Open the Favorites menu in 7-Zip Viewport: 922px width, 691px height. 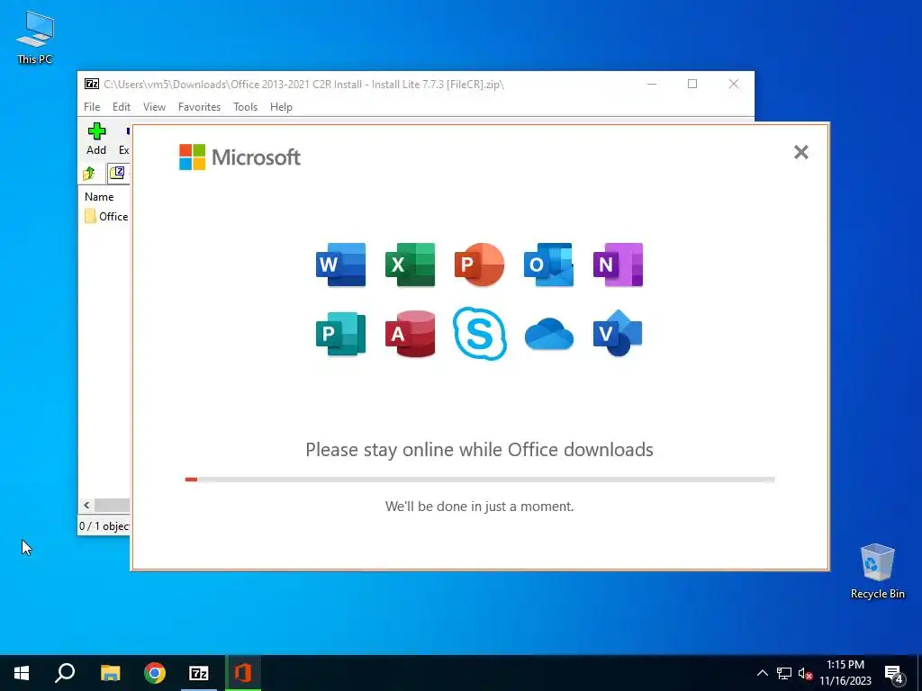(199, 107)
